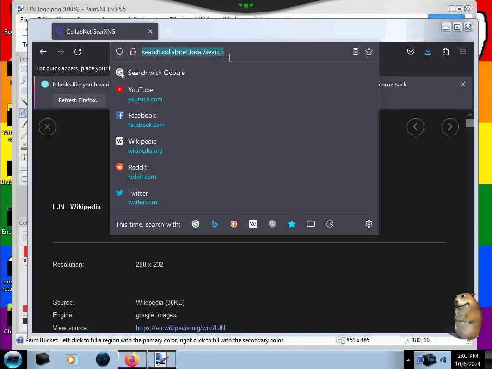Search open tabs with the tab icon
This screenshot has width=492, height=369.
click(x=311, y=224)
